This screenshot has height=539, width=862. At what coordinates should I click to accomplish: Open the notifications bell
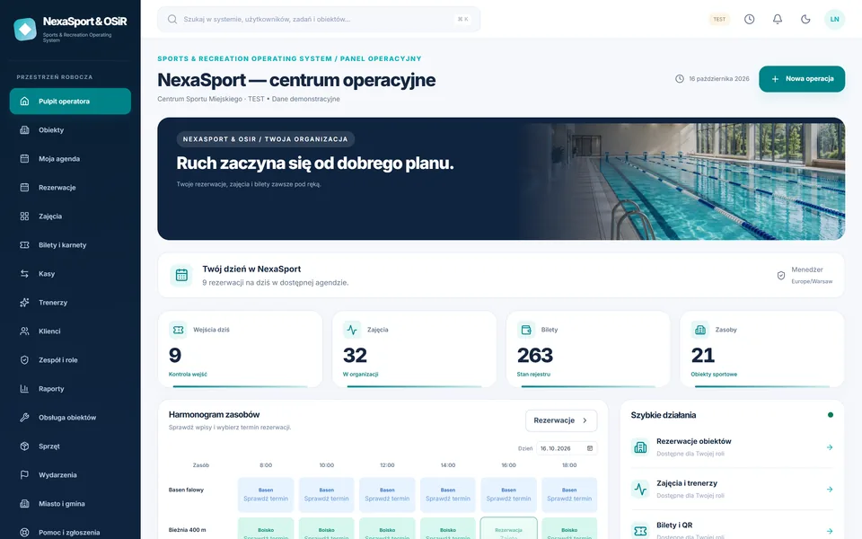coord(778,19)
